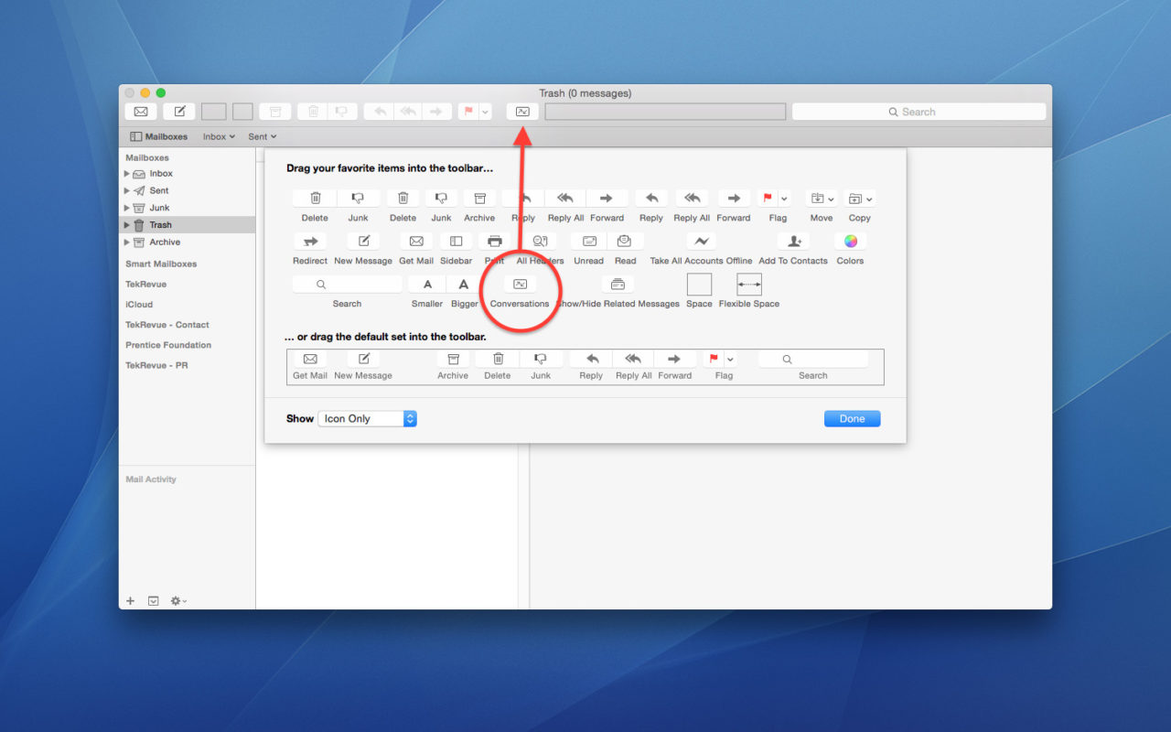Viewport: 1171px width, 732px height.
Task: Open the Flag arrow in the window toolbar
Action: point(486,112)
